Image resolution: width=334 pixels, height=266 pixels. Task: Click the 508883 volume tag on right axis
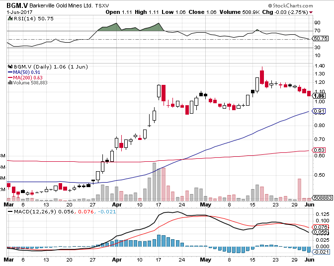click(323, 198)
